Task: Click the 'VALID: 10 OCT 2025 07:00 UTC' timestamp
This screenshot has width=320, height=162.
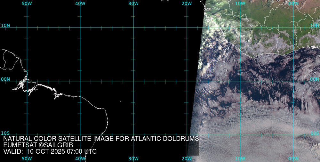Action: pyautogui.click(x=50, y=152)
